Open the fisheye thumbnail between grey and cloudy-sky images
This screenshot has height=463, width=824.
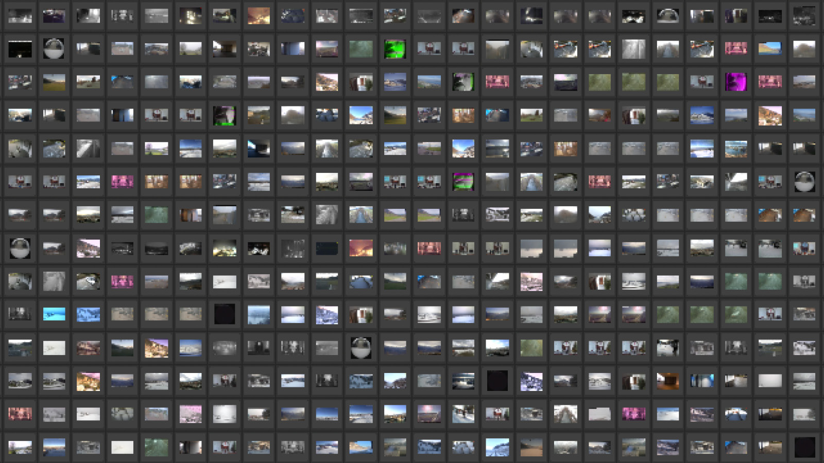pyautogui.click(x=361, y=348)
